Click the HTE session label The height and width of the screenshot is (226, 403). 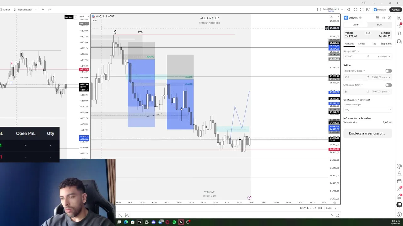[x=320, y=208]
